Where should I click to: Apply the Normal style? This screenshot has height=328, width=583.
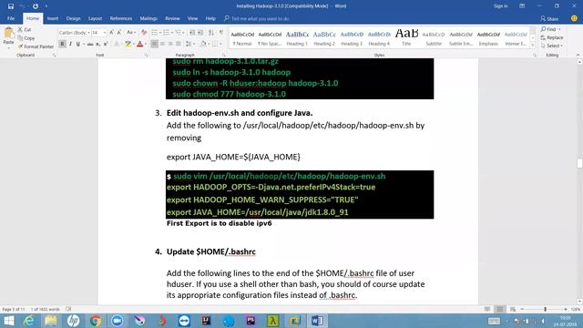pyautogui.click(x=242, y=38)
